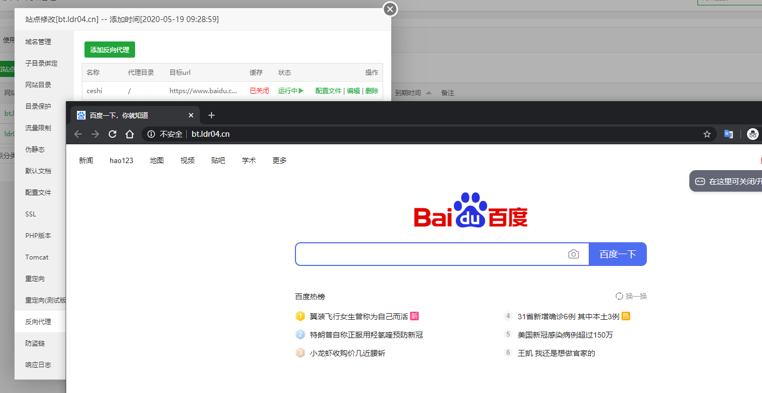
Task: Open 防盗链 sidebar item
Action: 35,343
